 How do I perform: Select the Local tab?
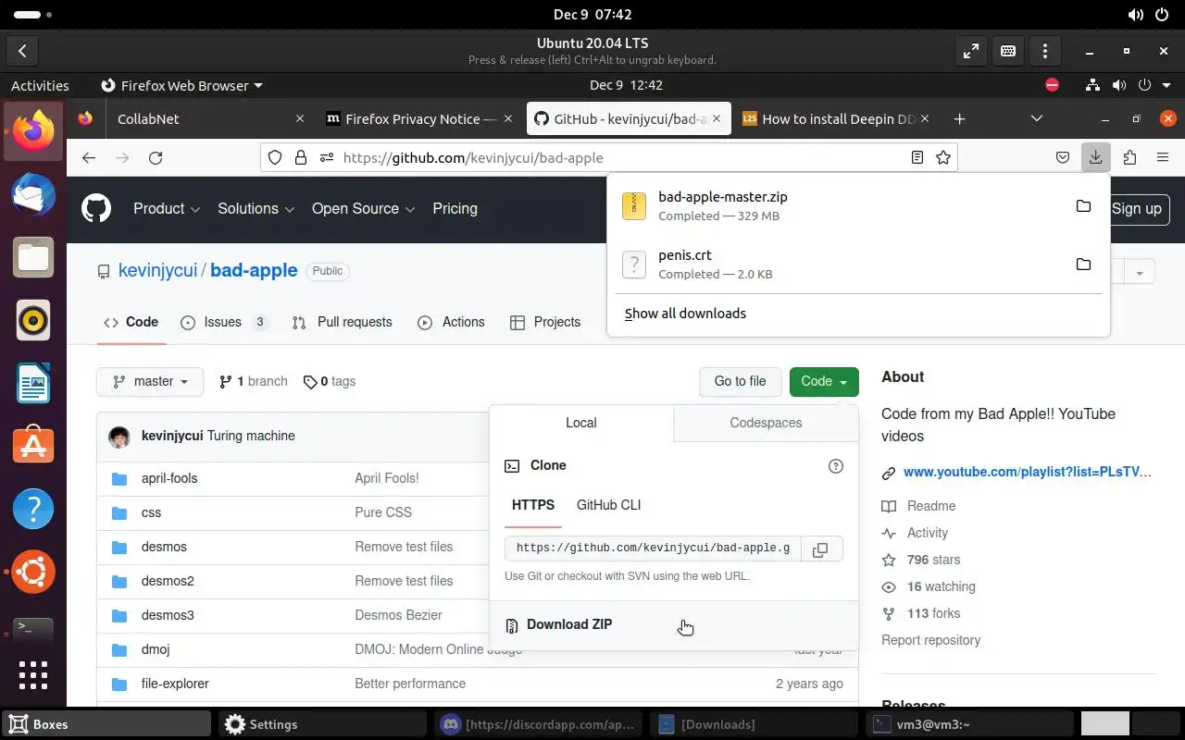[x=581, y=423]
